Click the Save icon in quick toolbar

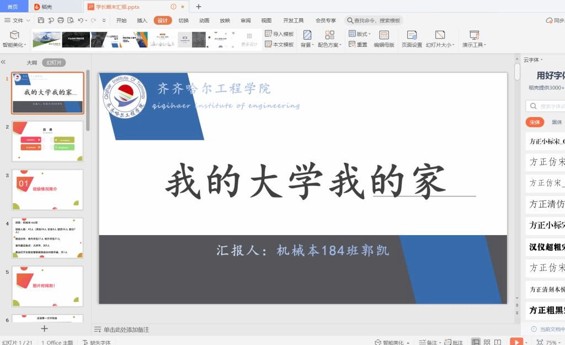click(x=41, y=20)
